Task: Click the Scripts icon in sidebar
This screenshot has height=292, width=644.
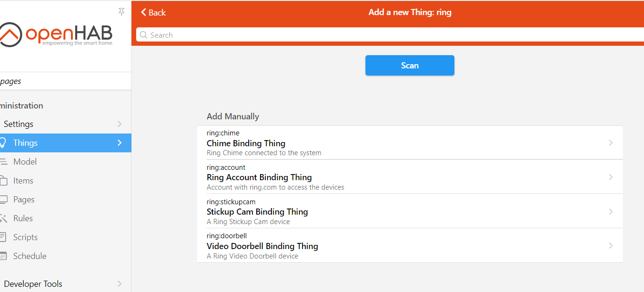Action: [3, 237]
